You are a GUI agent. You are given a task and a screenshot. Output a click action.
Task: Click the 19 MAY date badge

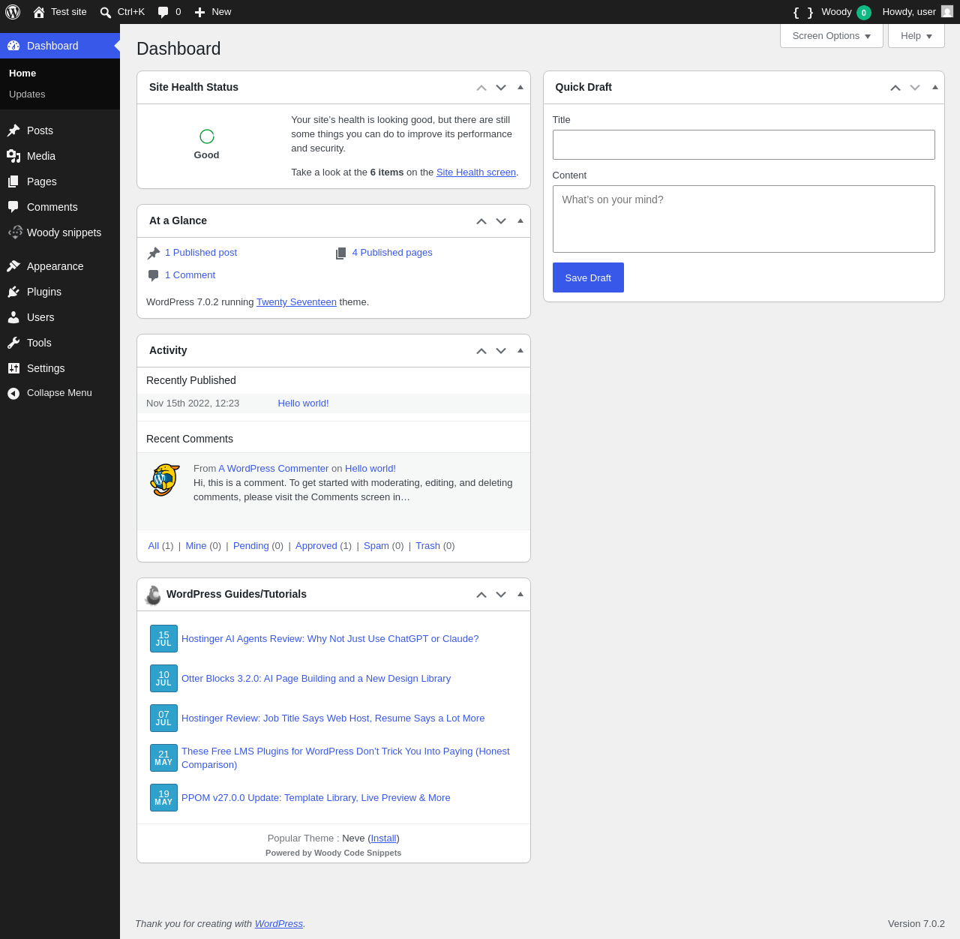coord(163,798)
